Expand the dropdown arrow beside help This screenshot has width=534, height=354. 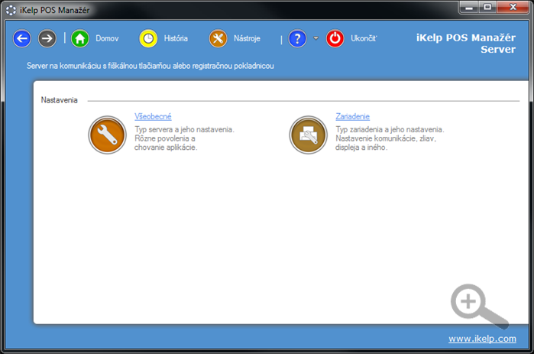tap(316, 38)
